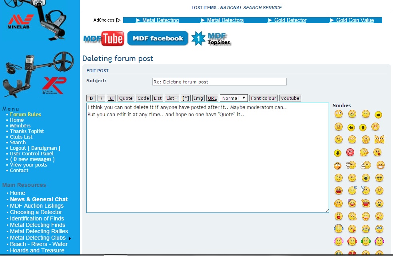Open MDF Auction Listings forum
This screenshot has height=256, width=393.
[37, 206]
